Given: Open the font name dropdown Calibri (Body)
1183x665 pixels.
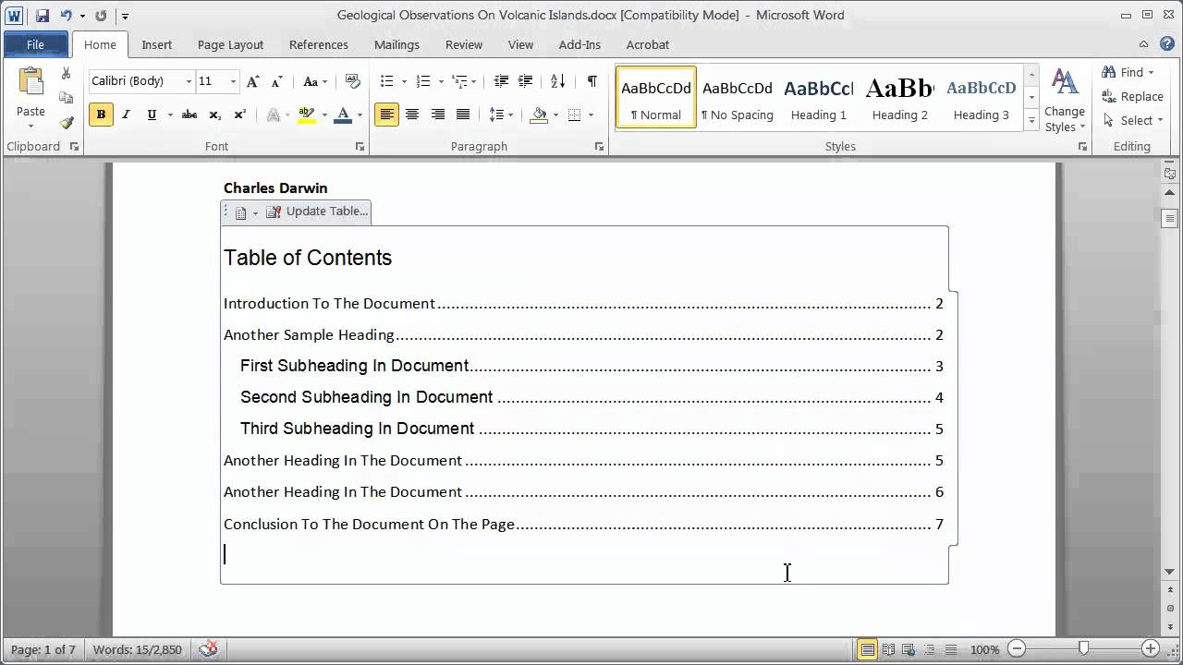Looking at the screenshot, I should coord(141,81).
